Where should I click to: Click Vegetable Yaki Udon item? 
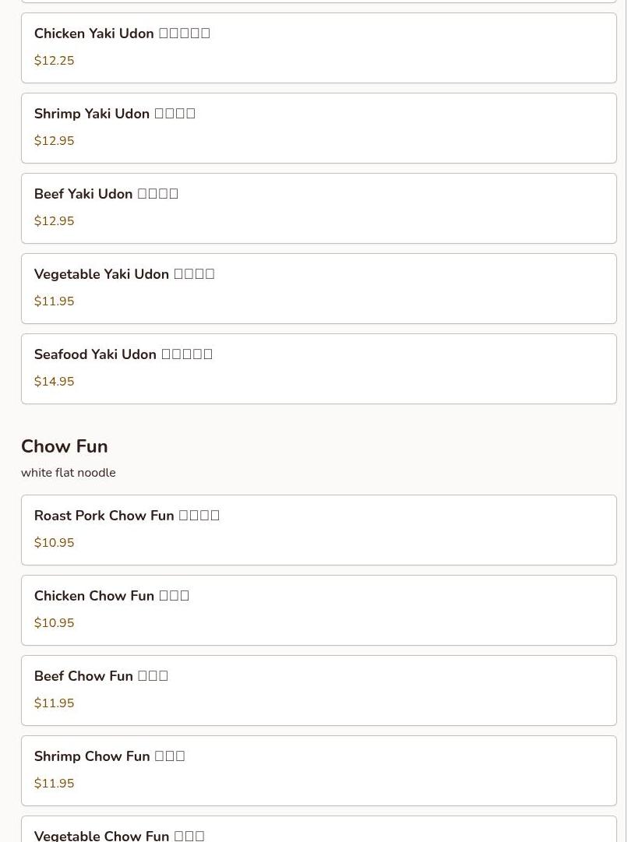tap(319, 288)
